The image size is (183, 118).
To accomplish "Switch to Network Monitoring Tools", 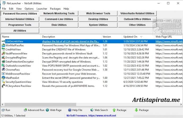I will pyautogui.click(x=59, y=14).
